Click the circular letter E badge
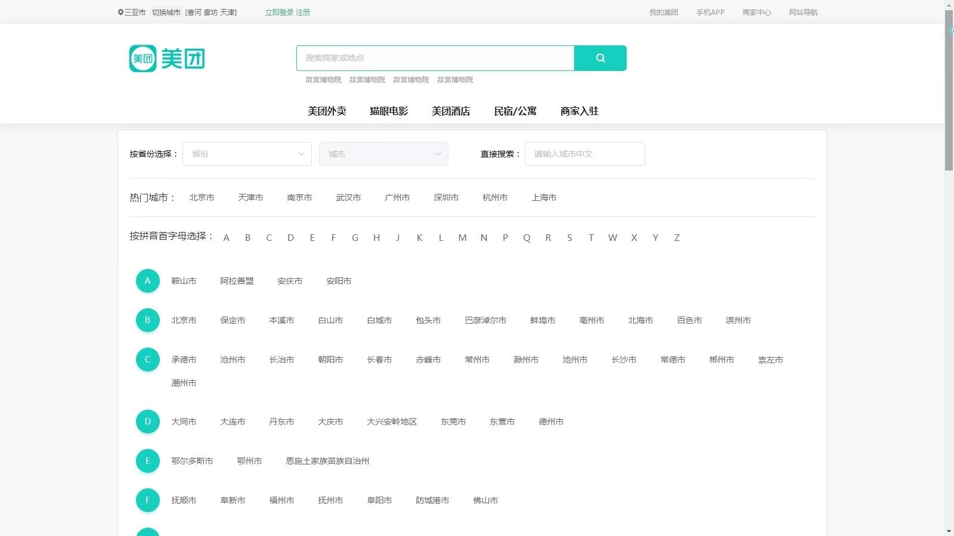This screenshot has width=954, height=536. [148, 461]
